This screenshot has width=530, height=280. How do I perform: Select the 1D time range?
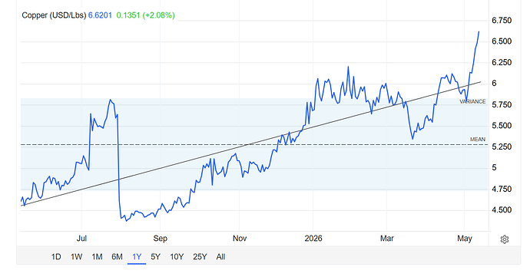pos(56,257)
